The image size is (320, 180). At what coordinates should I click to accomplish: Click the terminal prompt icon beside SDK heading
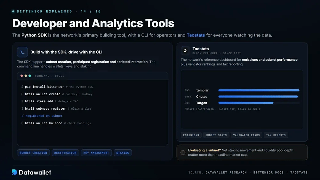[x=22, y=52]
